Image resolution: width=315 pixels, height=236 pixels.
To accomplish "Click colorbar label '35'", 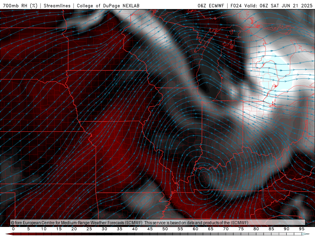I will pyautogui.click(x=120, y=229).
